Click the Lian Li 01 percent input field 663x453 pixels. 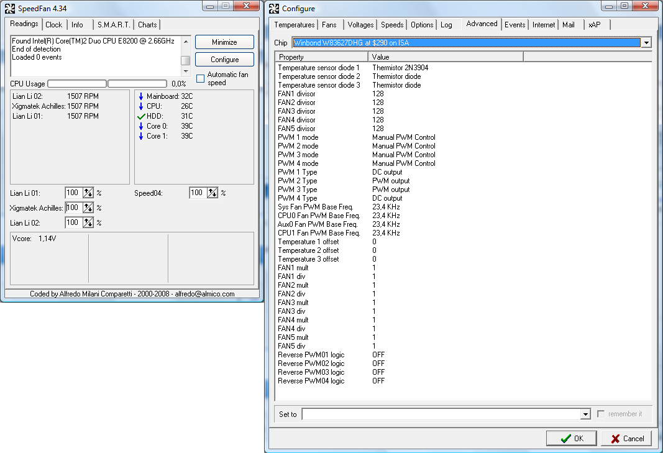pos(74,193)
